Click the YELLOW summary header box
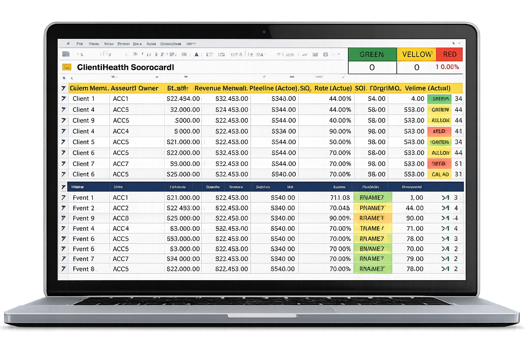This screenshot has height=349, width=524. (417, 55)
